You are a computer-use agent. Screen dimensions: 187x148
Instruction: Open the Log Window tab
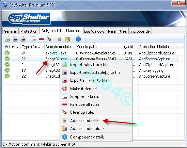click(94, 31)
